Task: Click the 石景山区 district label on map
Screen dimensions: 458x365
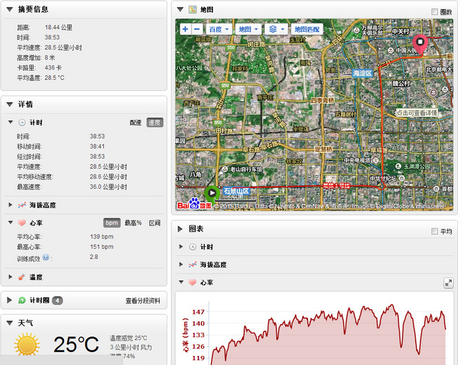Action: 237,192
